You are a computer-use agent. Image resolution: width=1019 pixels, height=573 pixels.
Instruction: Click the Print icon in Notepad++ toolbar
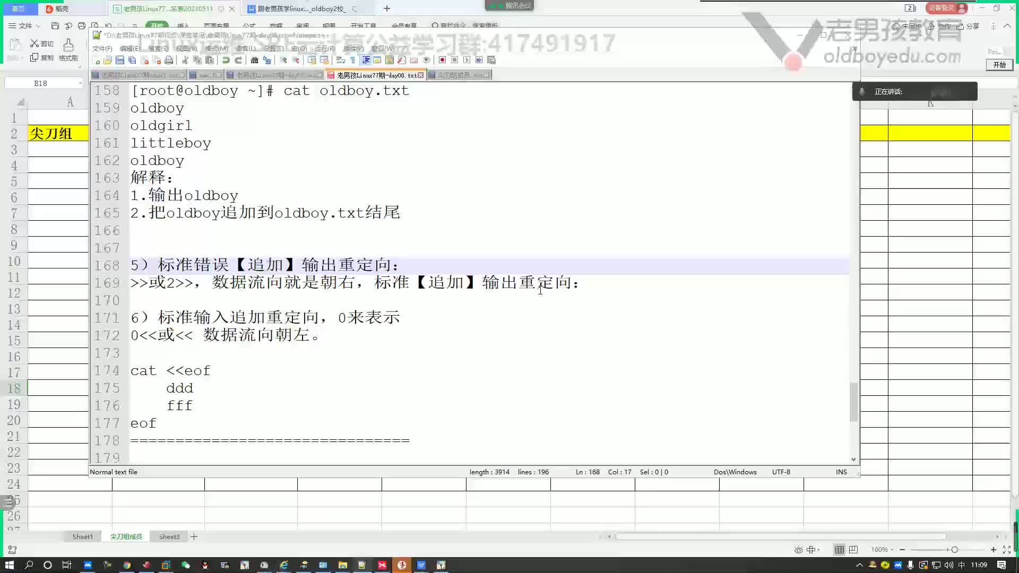pos(169,60)
